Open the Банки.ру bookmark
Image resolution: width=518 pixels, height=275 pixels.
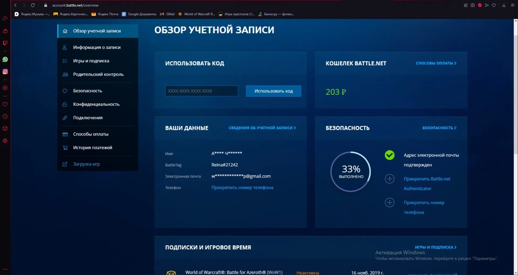tap(276, 14)
